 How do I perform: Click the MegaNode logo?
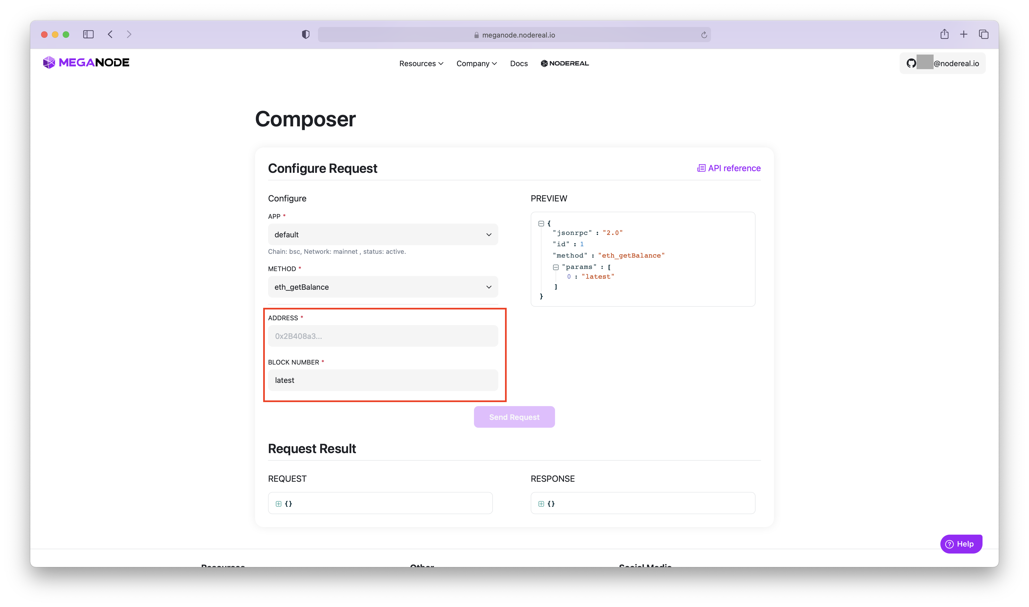[x=86, y=63]
